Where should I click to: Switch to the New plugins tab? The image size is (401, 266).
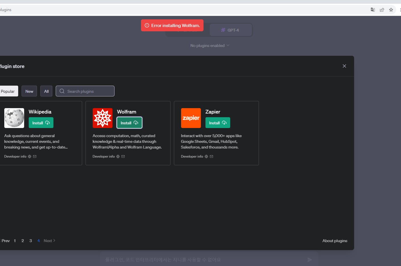pyautogui.click(x=29, y=91)
